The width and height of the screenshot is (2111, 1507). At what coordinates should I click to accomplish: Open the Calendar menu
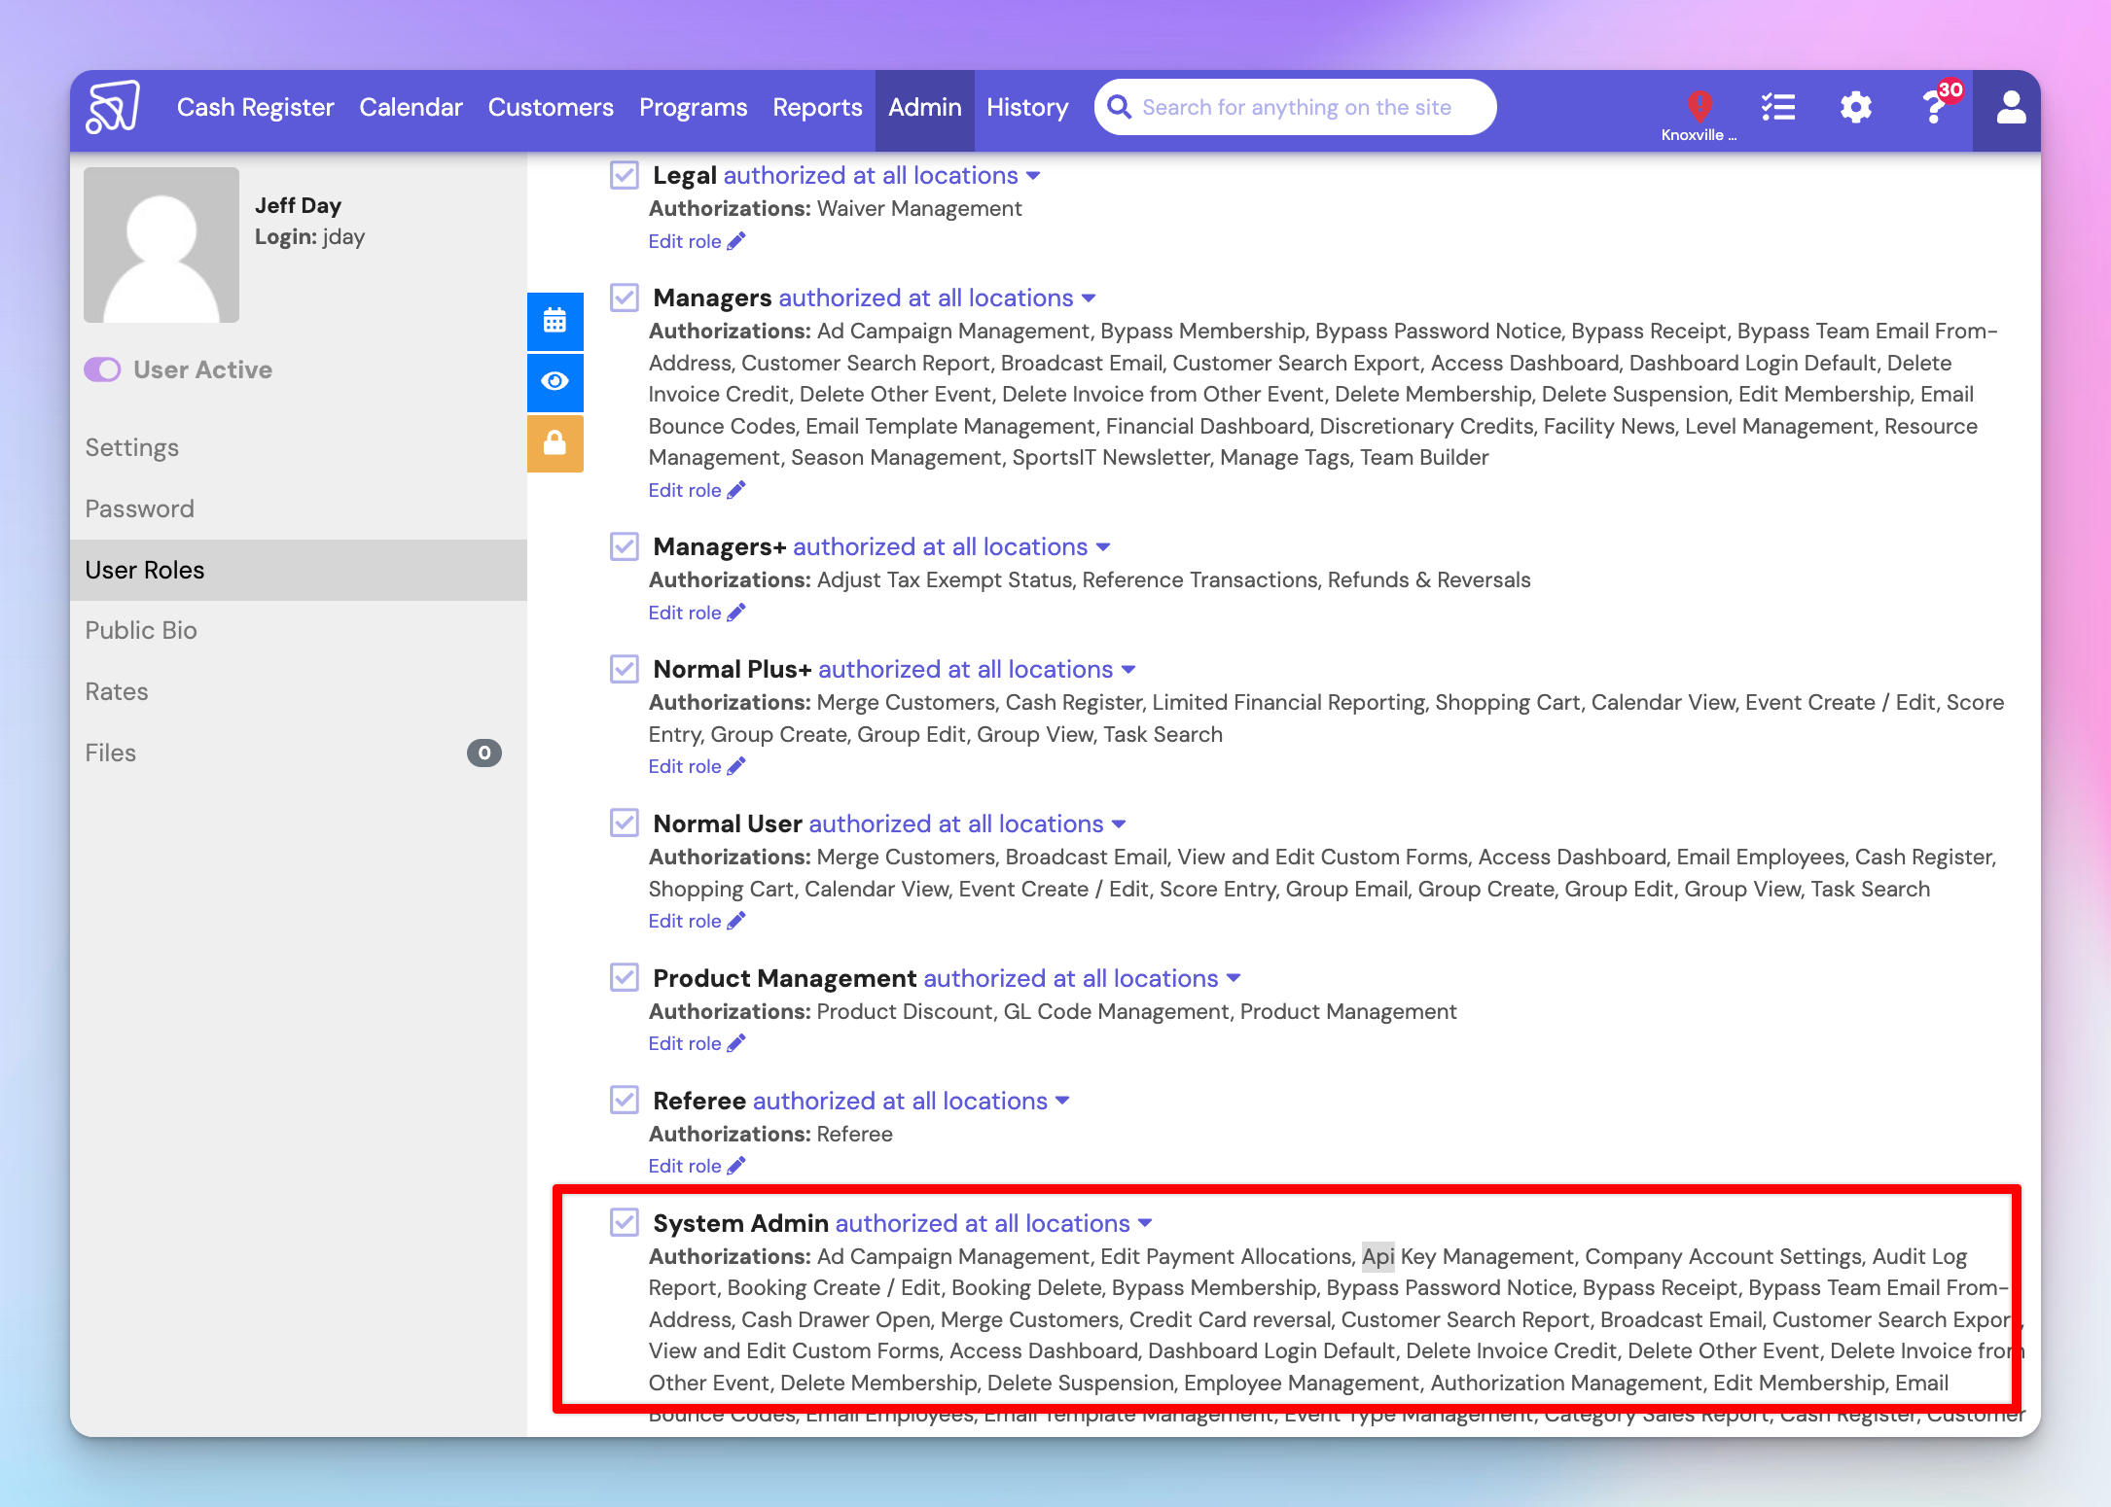[411, 107]
